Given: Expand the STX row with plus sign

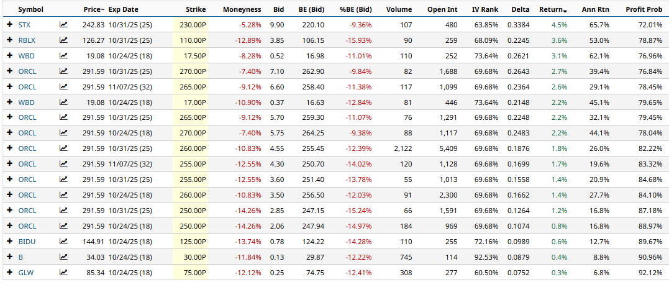Looking at the screenshot, I should (9, 25).
